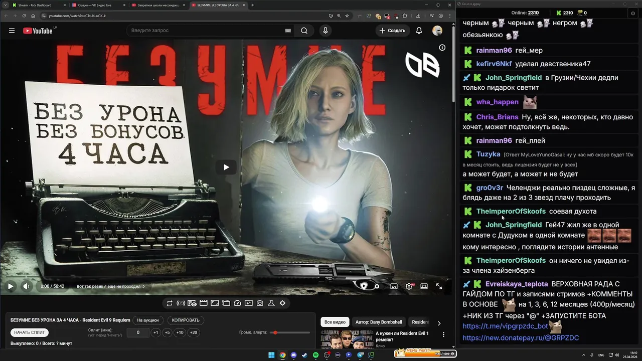Viewport: 642px width, 361px height.
Task: Expand chapter title 'Вот так резик я еще не проходил'
Action: click(110, 286)
